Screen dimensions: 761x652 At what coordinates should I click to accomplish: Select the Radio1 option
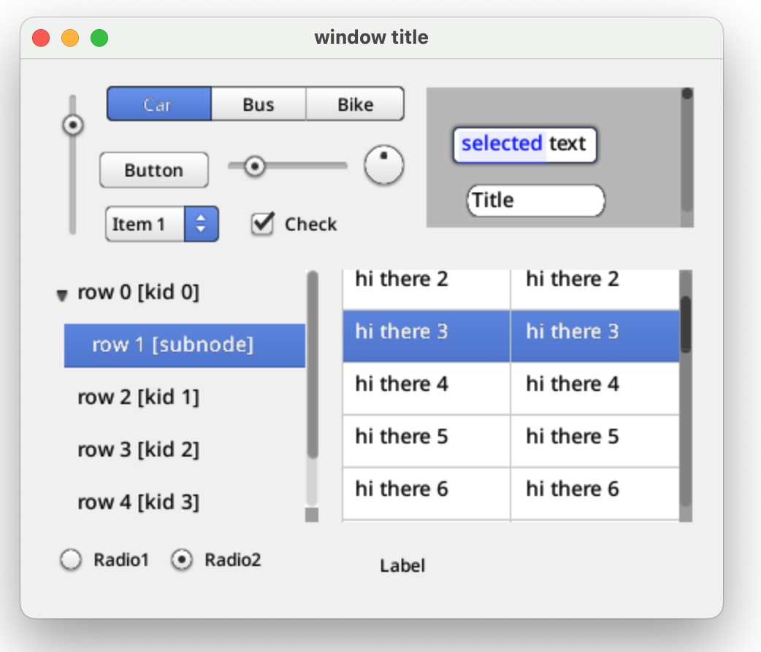coord(71,560)
